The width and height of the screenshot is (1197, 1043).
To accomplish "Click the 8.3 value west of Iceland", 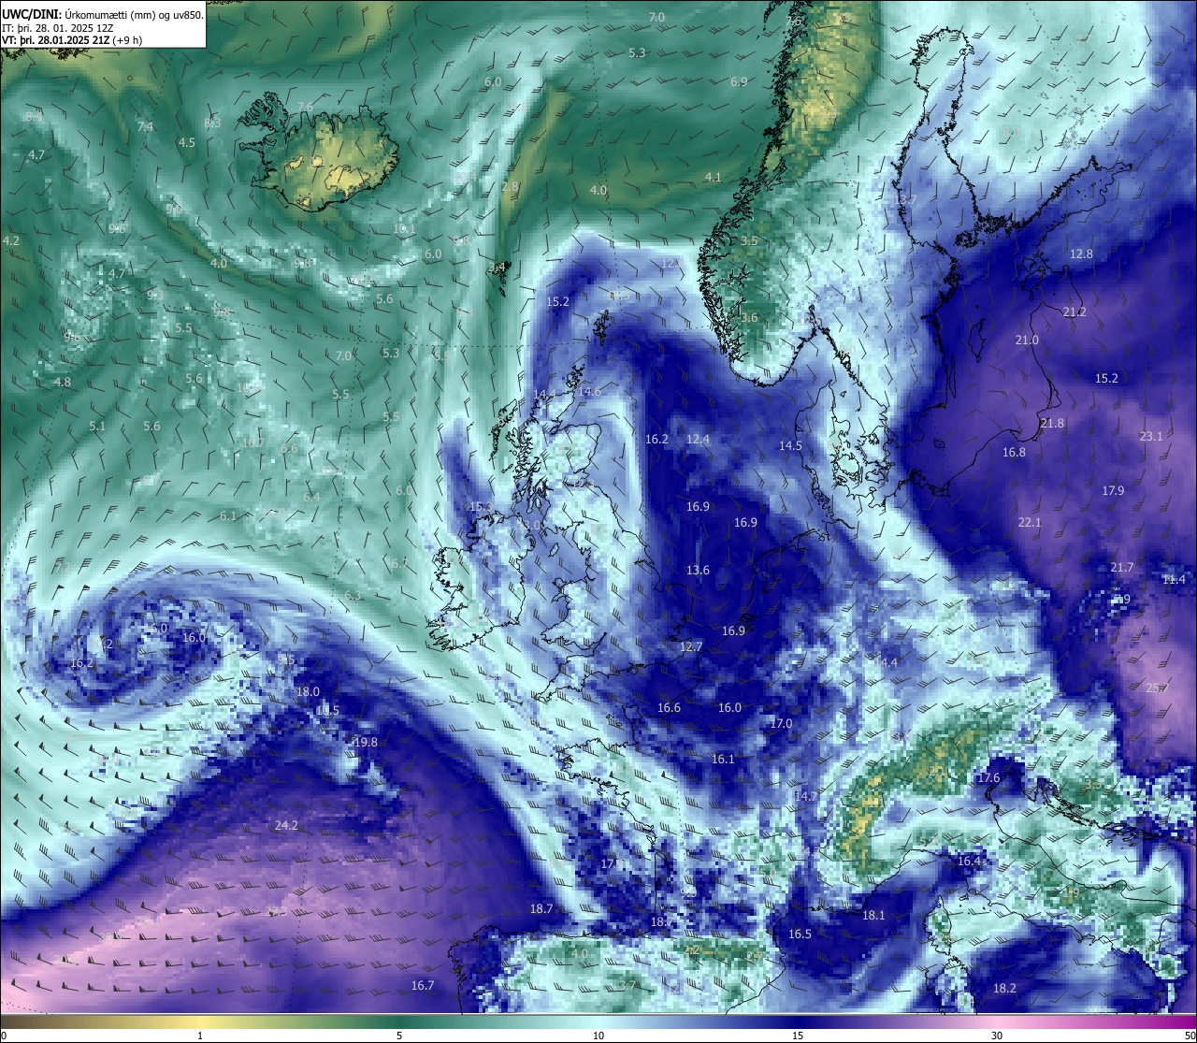I will 212,123.
